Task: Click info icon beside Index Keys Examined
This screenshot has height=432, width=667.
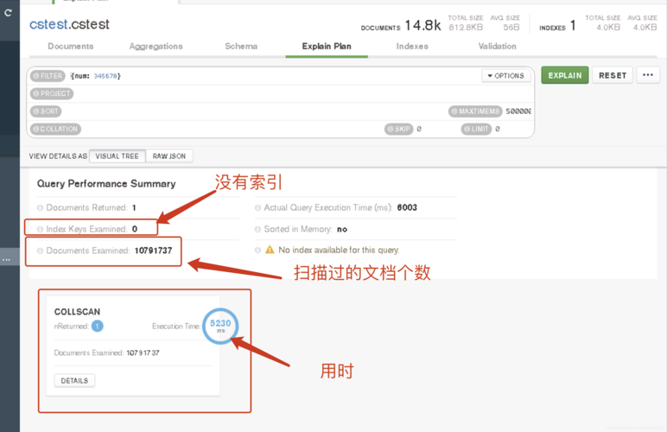Action: (40, 229)
